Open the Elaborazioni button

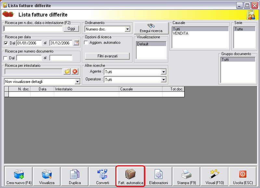click(x=159, y=176)
